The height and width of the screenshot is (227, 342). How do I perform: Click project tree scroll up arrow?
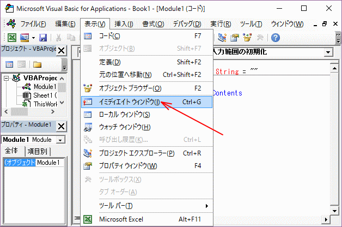(62, 78)
